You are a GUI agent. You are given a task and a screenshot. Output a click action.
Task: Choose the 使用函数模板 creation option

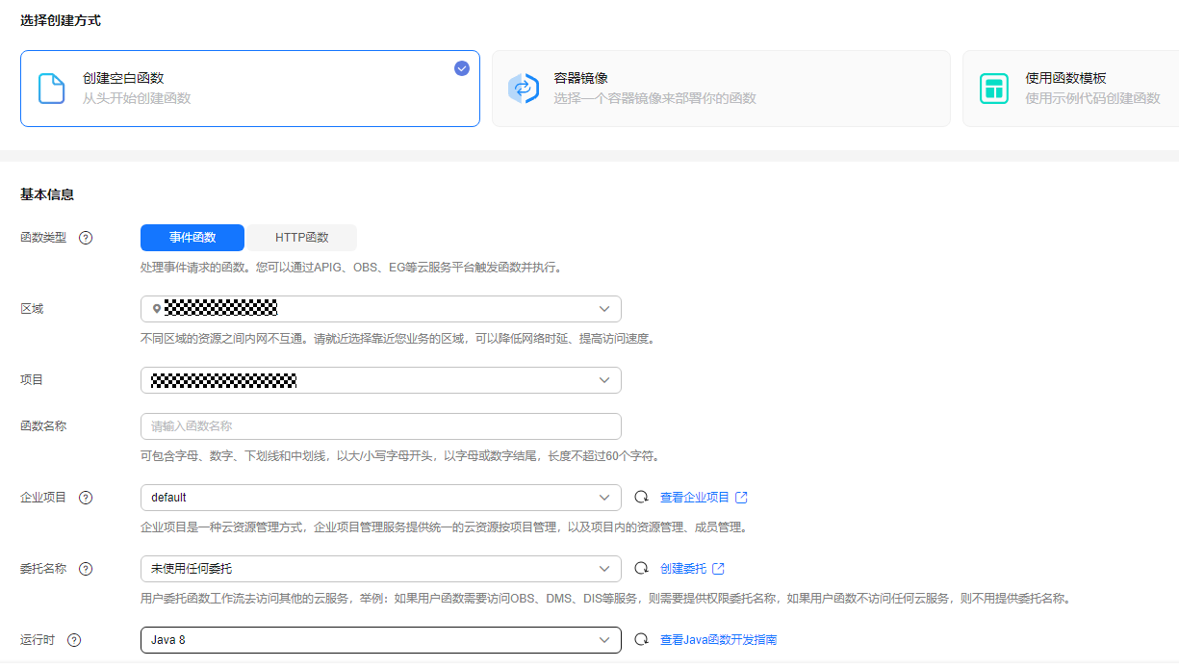pos(1068,89)
